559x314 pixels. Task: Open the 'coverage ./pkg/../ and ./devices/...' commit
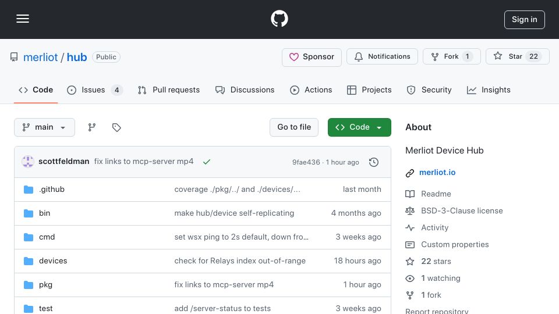pyautogui.click(x=238, y=190)
